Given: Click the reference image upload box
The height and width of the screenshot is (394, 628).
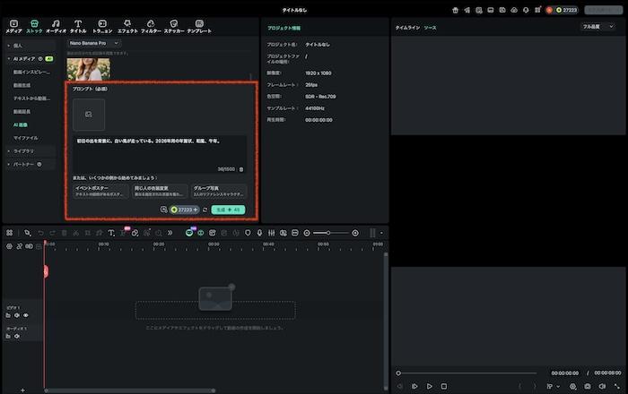Looking at the screenshot, I should pos(89,115).
